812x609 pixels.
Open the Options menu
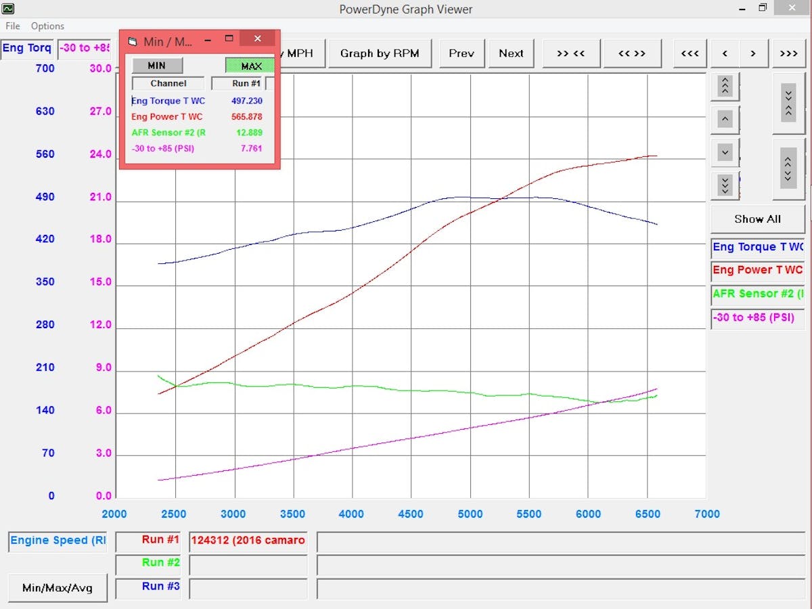click(47, 26)
